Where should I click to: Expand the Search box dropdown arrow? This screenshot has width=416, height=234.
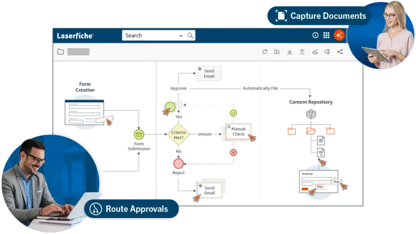[x=181, y=36]
